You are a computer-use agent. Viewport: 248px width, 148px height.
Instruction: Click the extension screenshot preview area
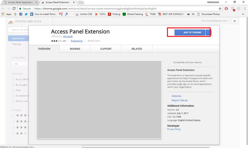99,100
